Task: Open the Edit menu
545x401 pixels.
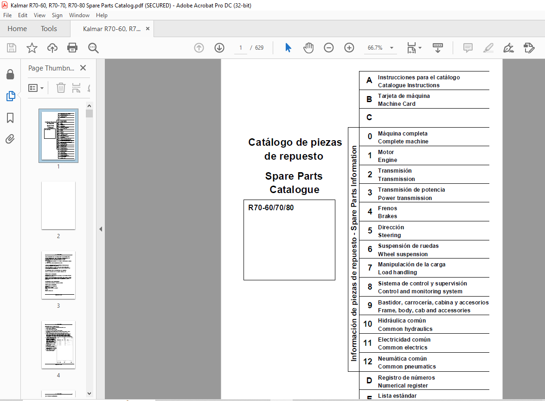Action: tap(23, 15)
